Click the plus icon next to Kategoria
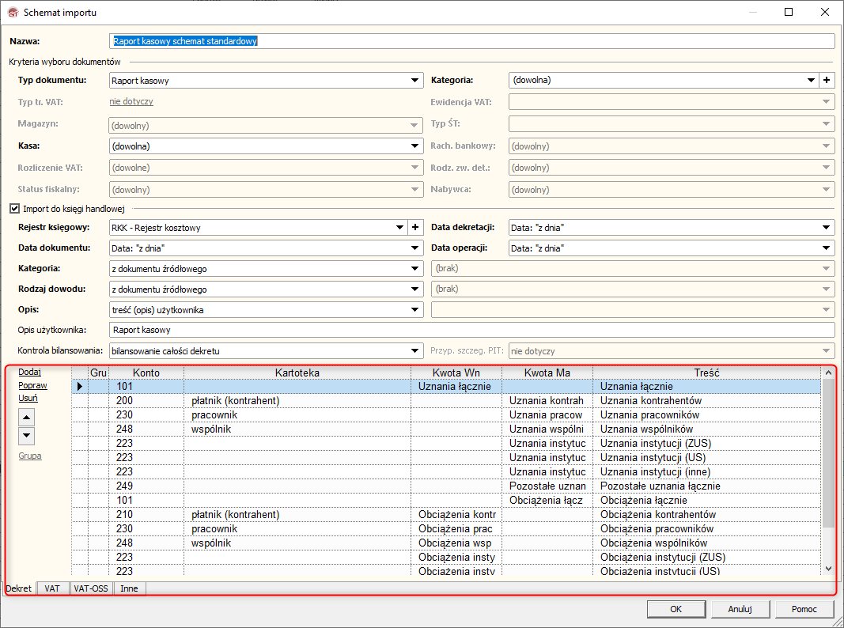The image size is (844, 628). point(827,80)
